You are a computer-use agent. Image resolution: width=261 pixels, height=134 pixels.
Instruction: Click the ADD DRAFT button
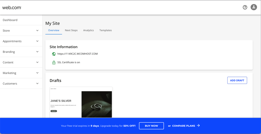(x=237, y=80)
